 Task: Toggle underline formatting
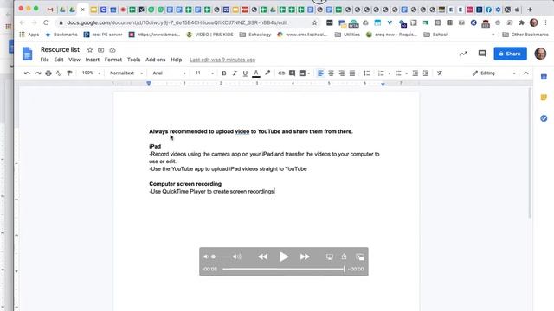tap(245, 73)
